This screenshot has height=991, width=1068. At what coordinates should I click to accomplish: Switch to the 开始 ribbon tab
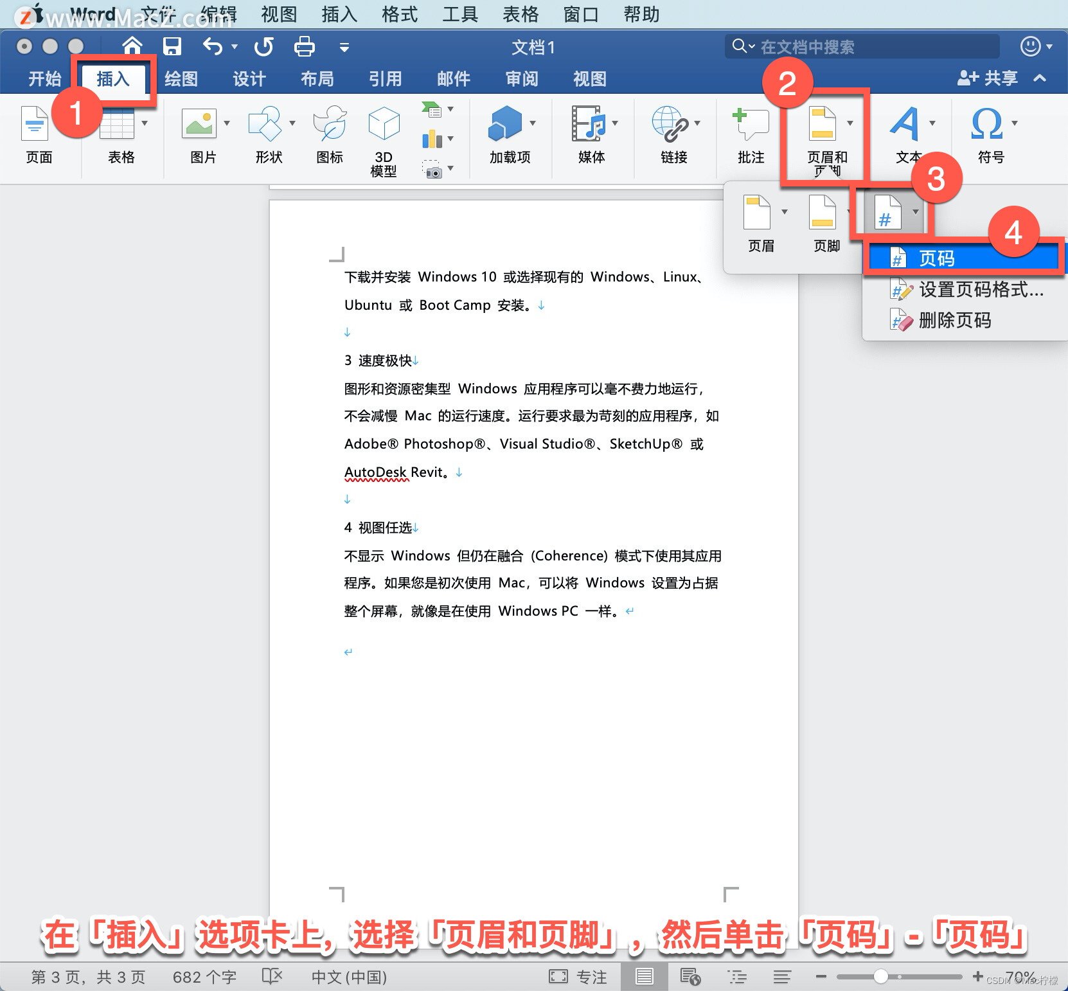click(x=44, y=78)
